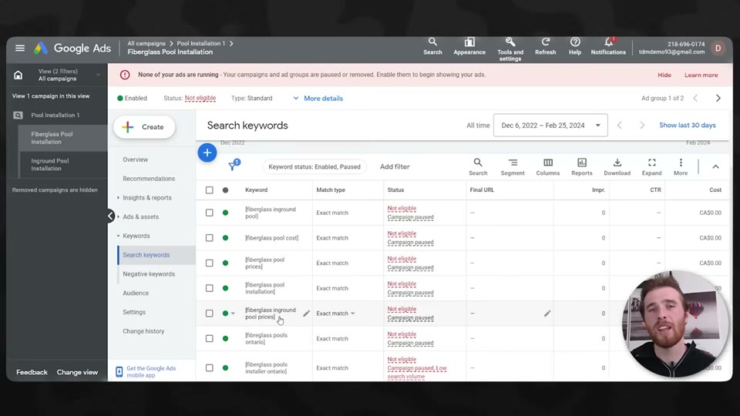
Task: Check the fiberglass pool installation keyword
Action: click(x=209, y=288)
